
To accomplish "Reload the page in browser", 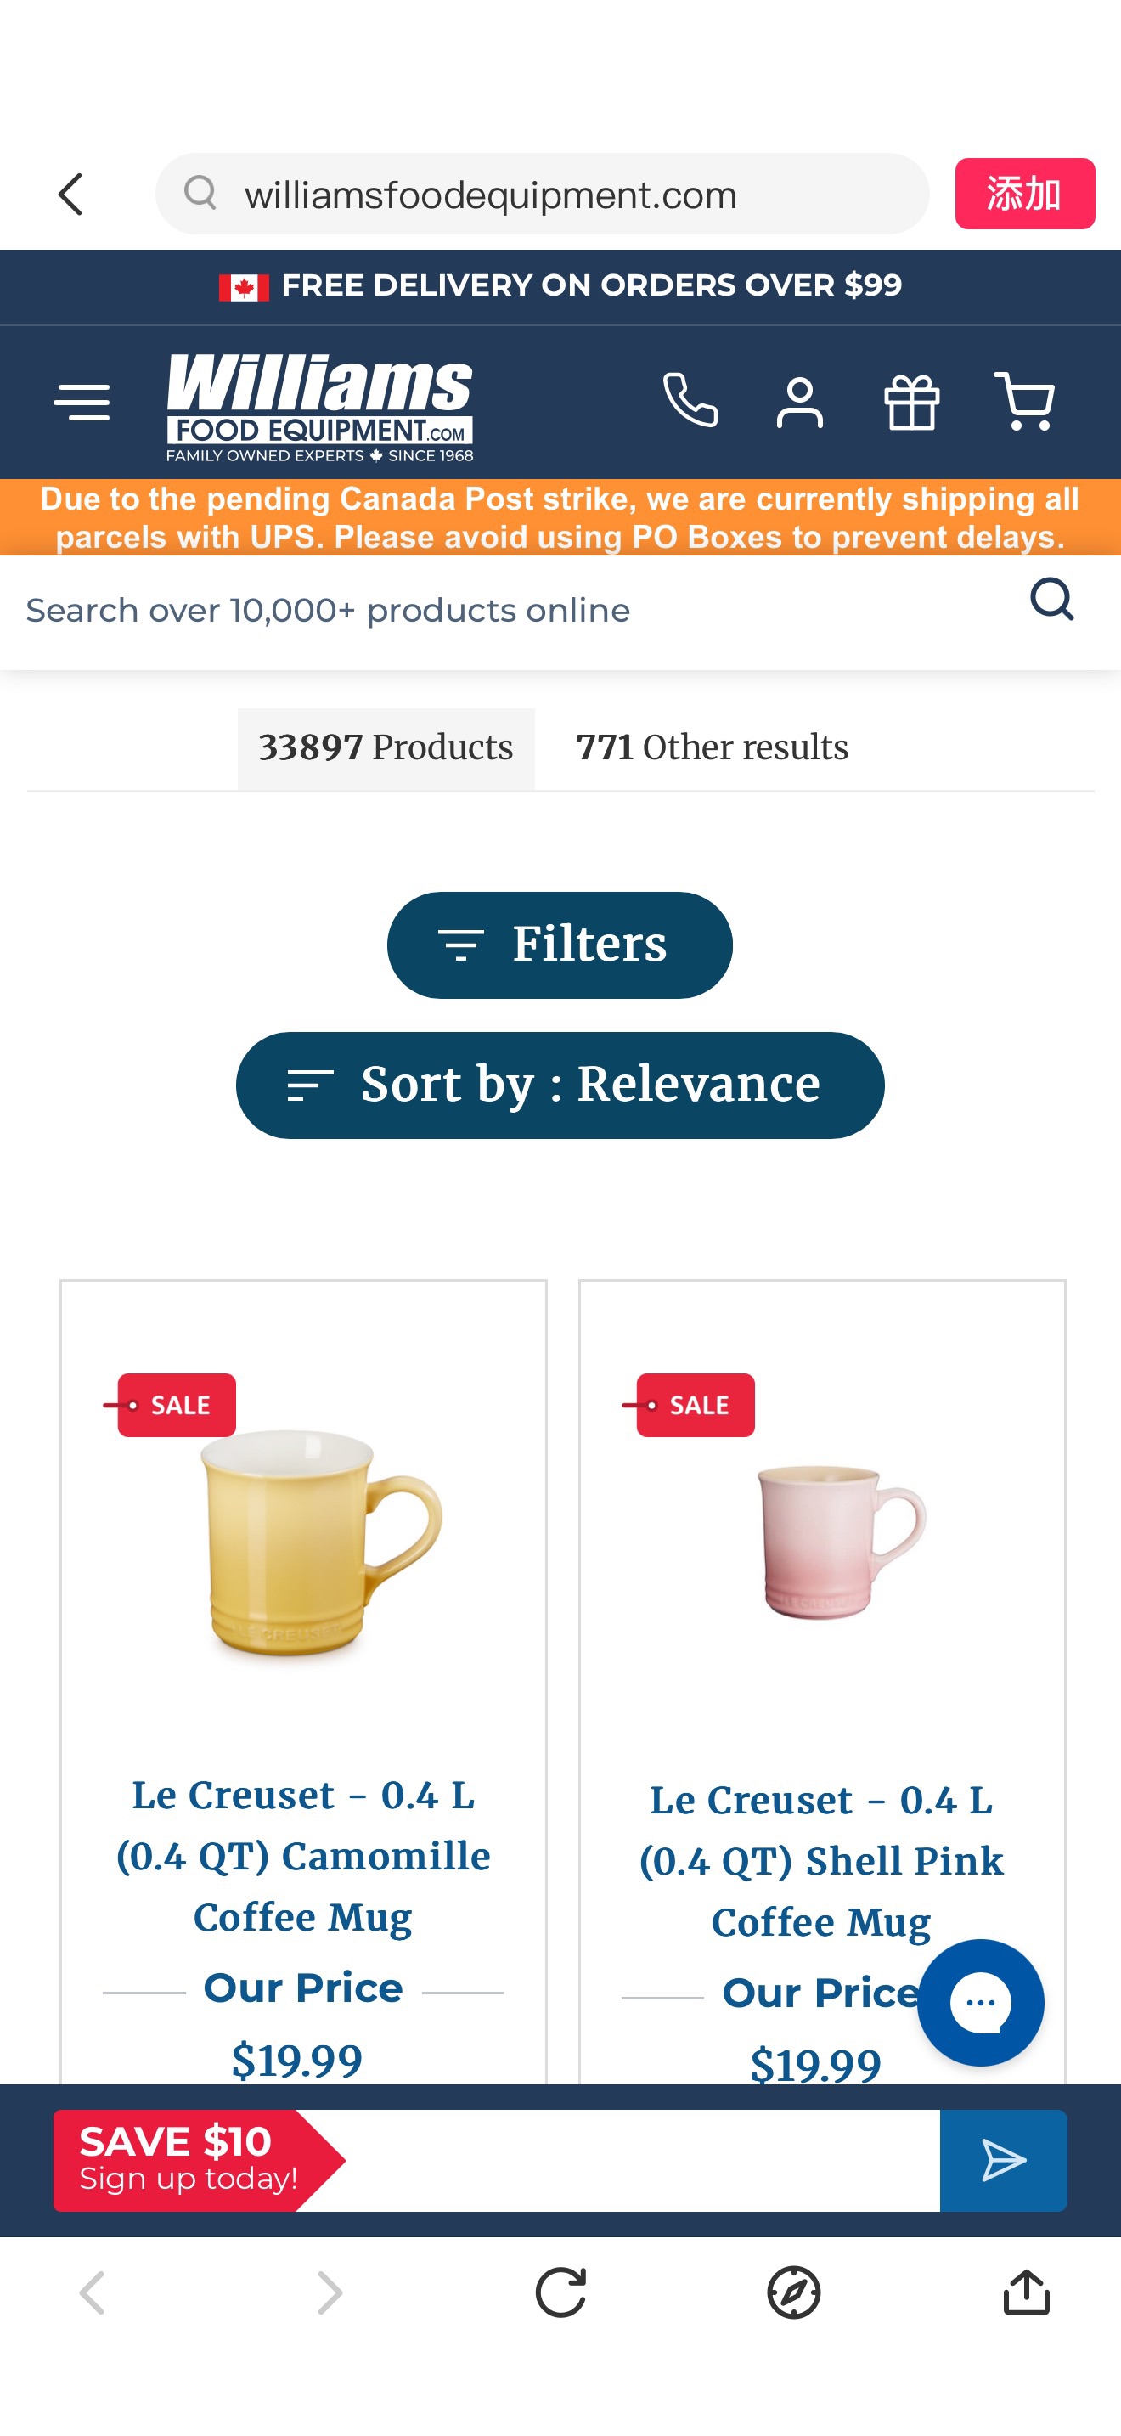I will point(560,2292).
